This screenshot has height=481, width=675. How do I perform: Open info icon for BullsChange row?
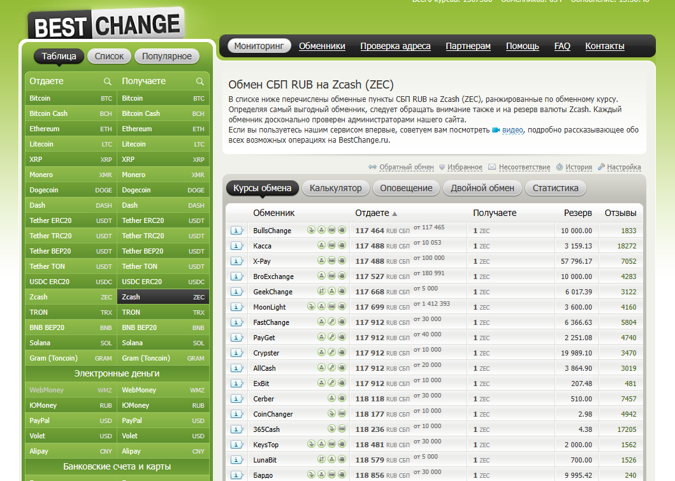(x=236, y=231)
